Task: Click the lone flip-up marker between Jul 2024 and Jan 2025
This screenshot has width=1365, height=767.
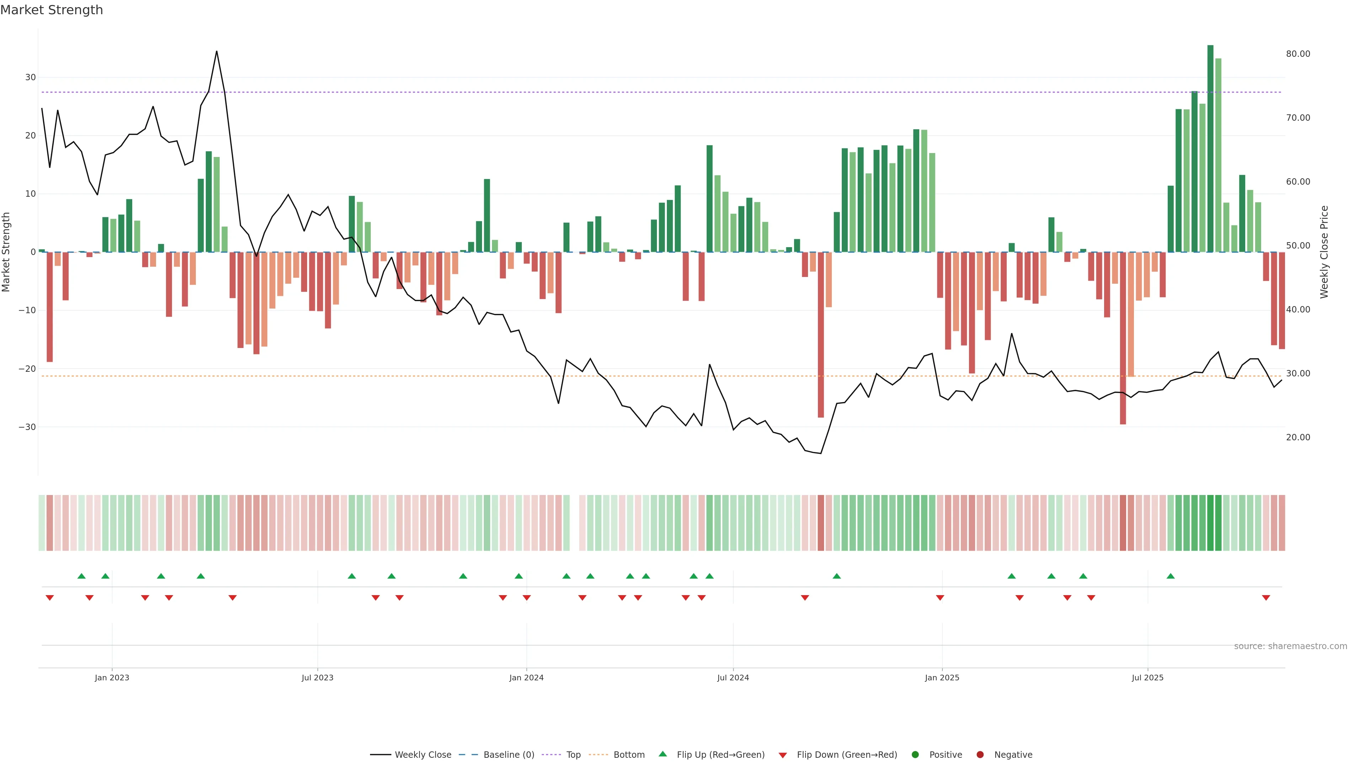Action: pos(837,576)
